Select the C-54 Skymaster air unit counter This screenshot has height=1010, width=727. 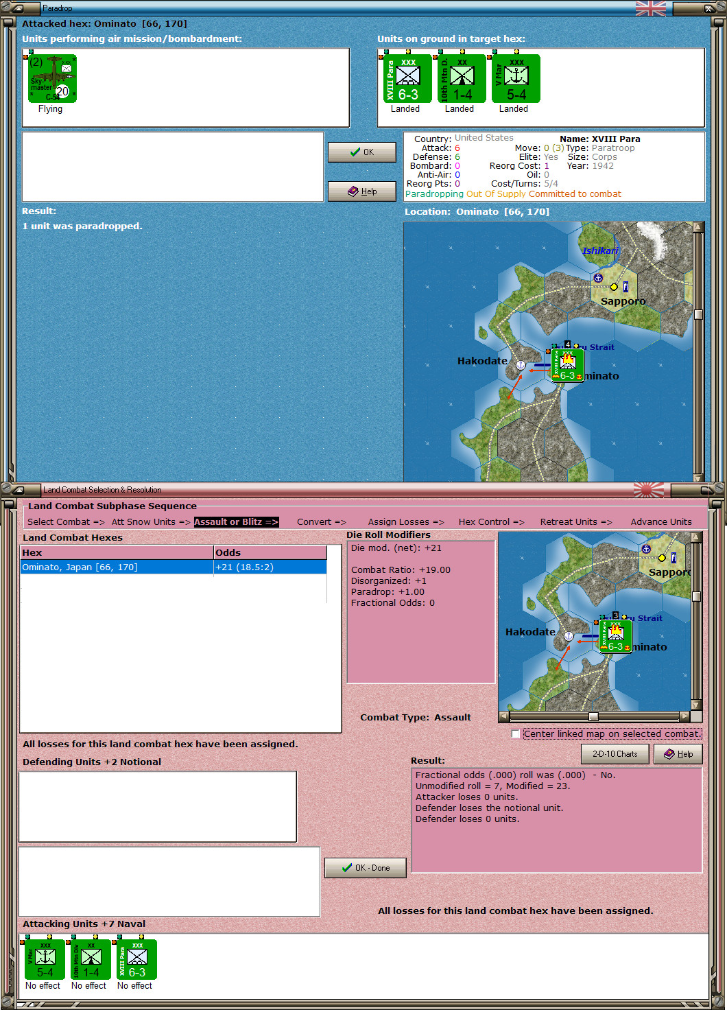click(52, 79)
